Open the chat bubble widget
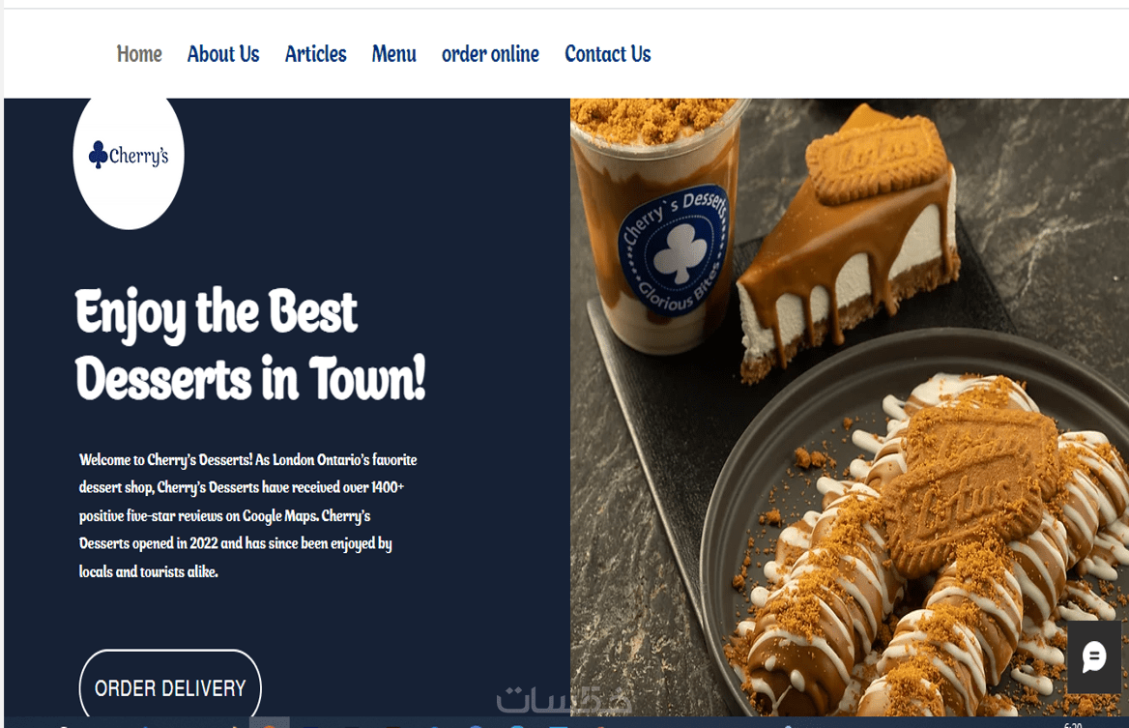Viewport: 1129px width, 728px height. pyautogui.click(x=1094, y=656)
